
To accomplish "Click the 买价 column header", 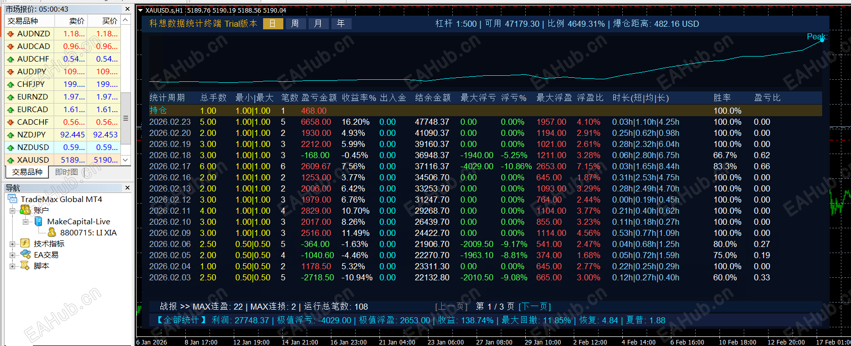I will point(104,21).
